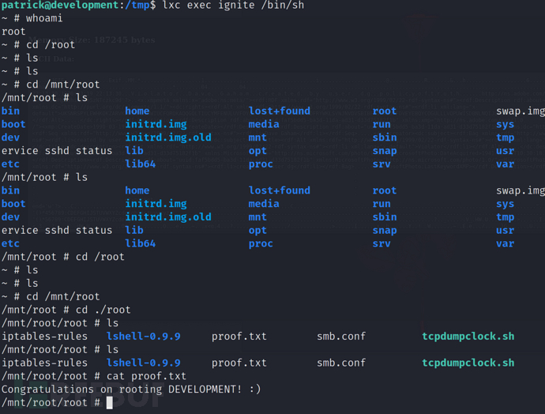The width and height of the screenshot is (545, 414).
Task: Click the 'cat proof.txt' command
Action: click(x=146, y=376)
